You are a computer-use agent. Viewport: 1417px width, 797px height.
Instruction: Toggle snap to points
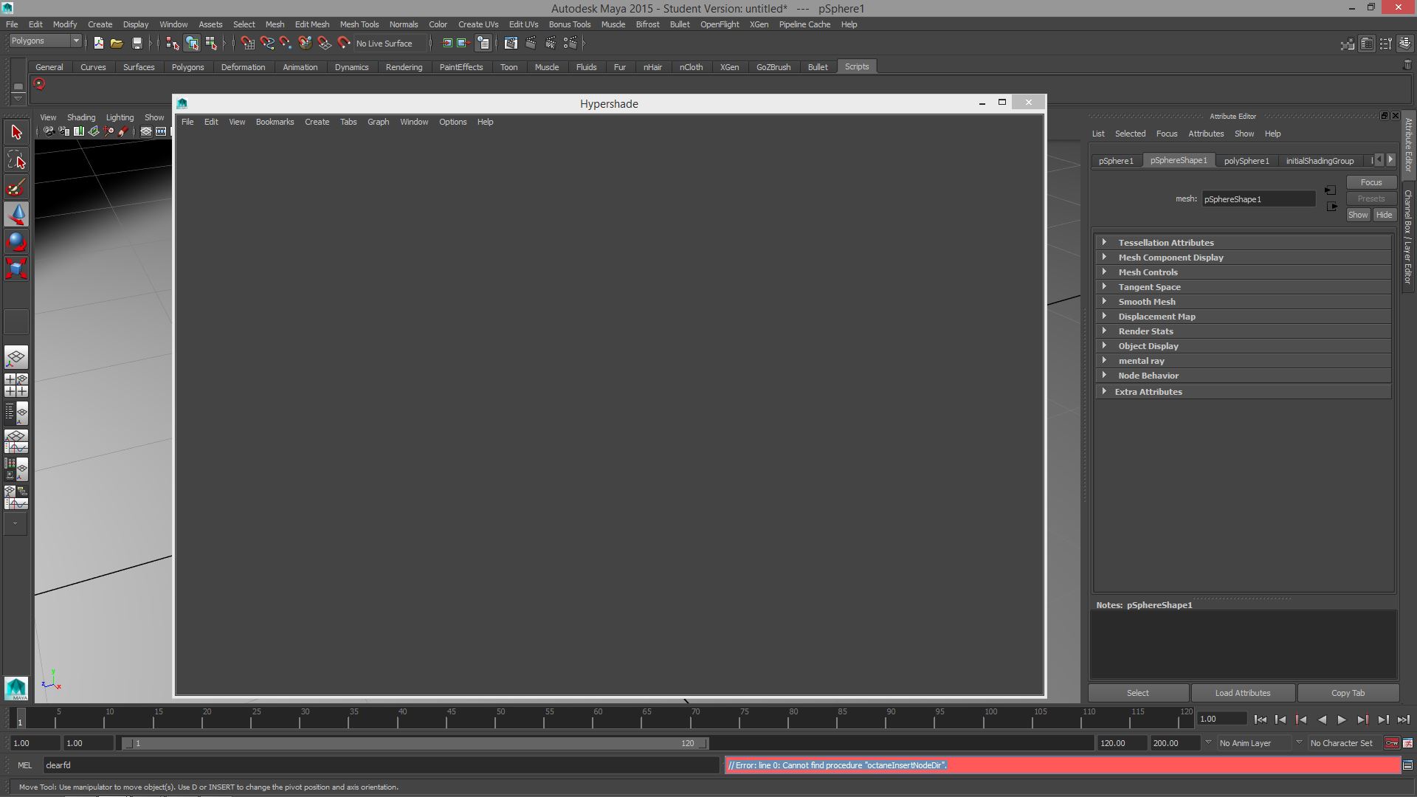tap(286, 44)
